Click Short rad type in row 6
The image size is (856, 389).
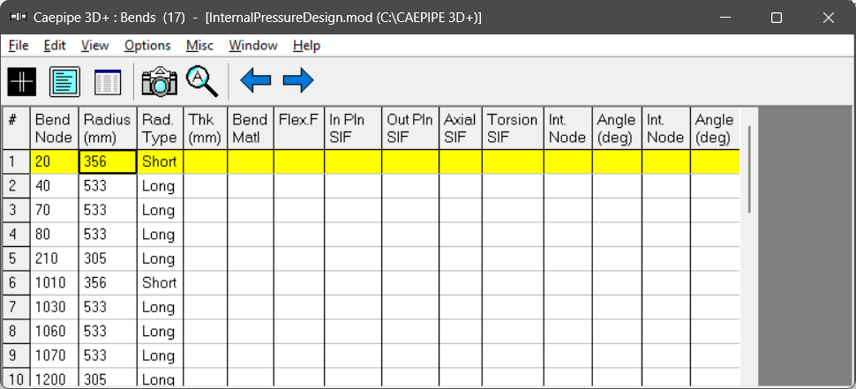pyautogui.click(x=160, y=282)
